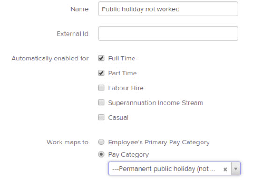Click into the empty External Id field
This screenshot has width=254, height=180.
[168, 34]
